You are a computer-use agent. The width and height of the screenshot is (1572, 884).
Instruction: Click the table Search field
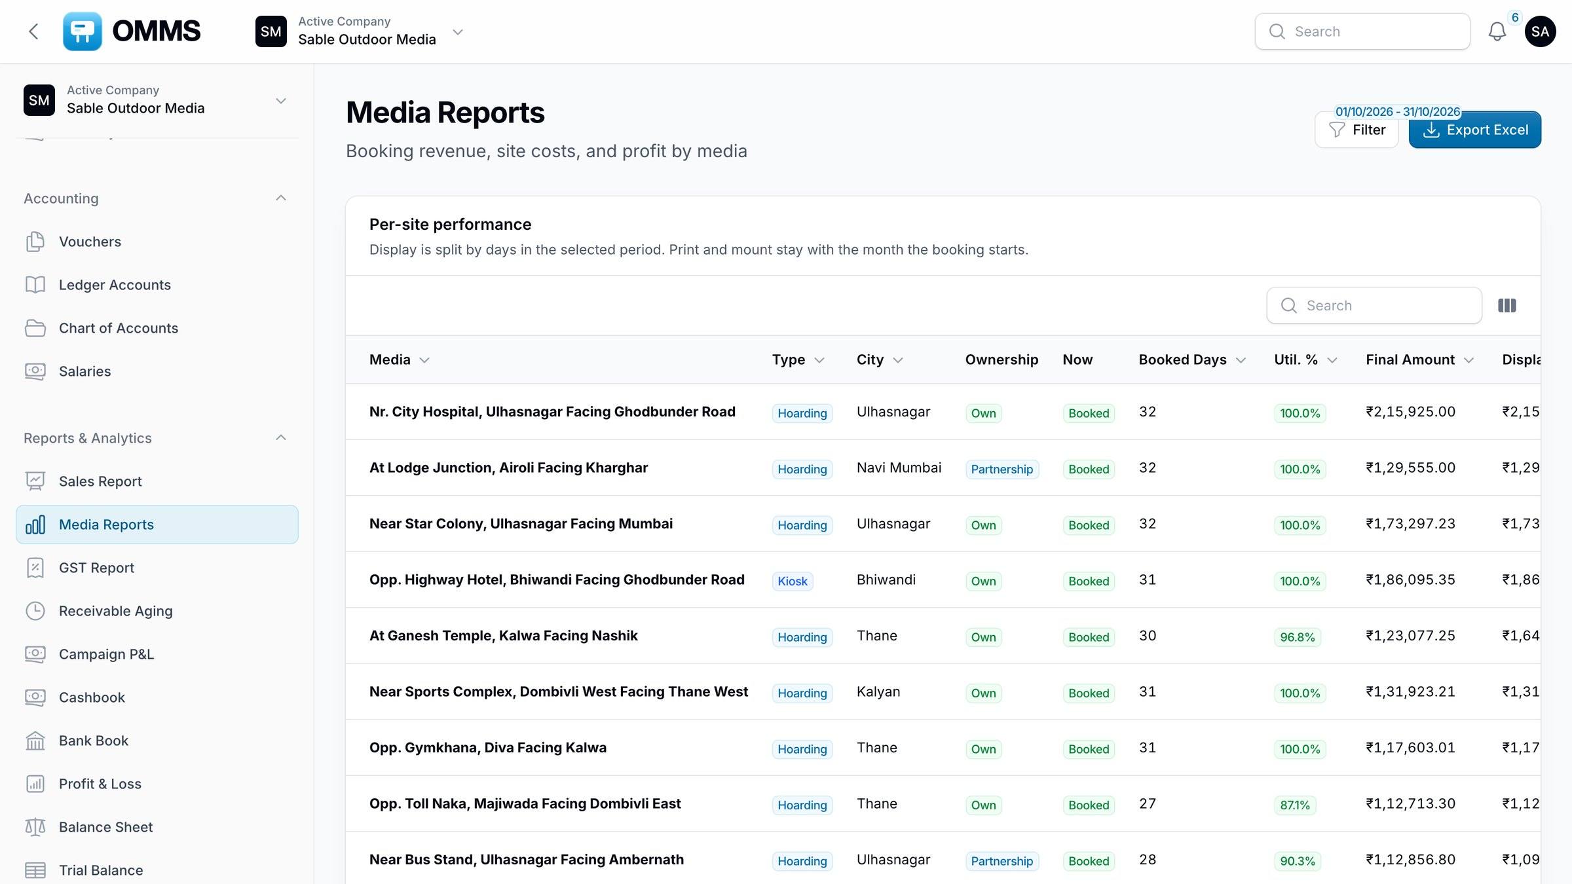1374,305
